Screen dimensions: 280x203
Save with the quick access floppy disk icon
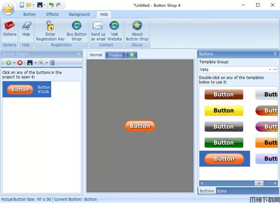pos(40,5)
